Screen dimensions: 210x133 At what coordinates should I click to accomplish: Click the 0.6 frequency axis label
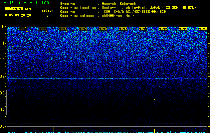coord(2,126)
